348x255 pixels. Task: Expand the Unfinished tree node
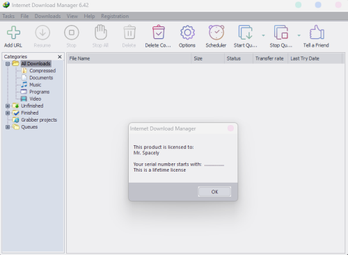point(8,106)
